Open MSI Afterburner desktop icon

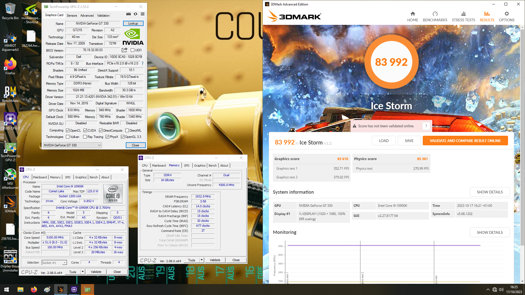tap(10, 179)
